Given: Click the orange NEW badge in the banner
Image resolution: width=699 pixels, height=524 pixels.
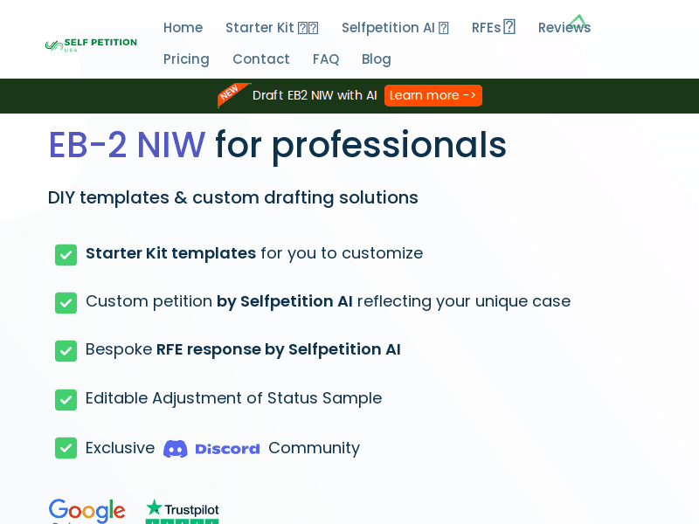Looking at the screenshot, I should [232, 94].
